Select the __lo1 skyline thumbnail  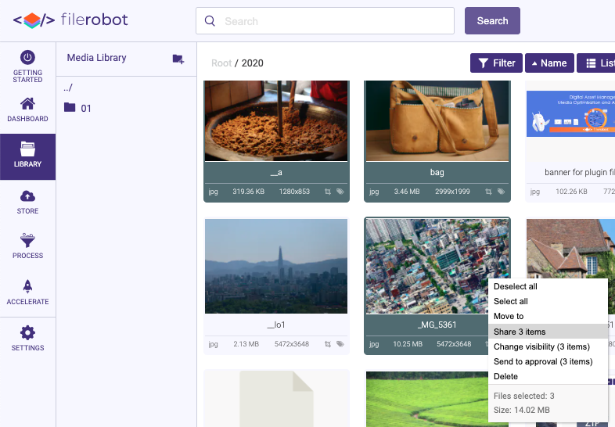point(276,266)
